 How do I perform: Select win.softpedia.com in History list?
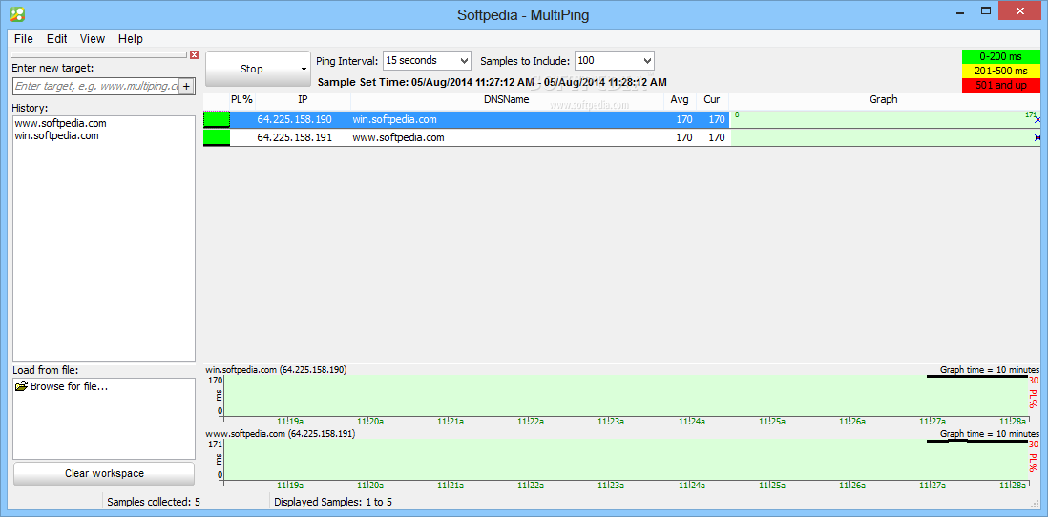[57, 135]
